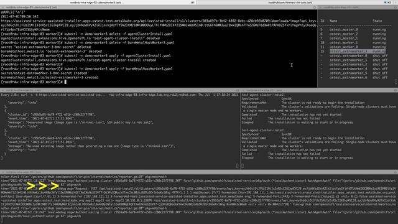Click the kubectl apply -f agentClusterInstall.yaml command

[118, 55]
